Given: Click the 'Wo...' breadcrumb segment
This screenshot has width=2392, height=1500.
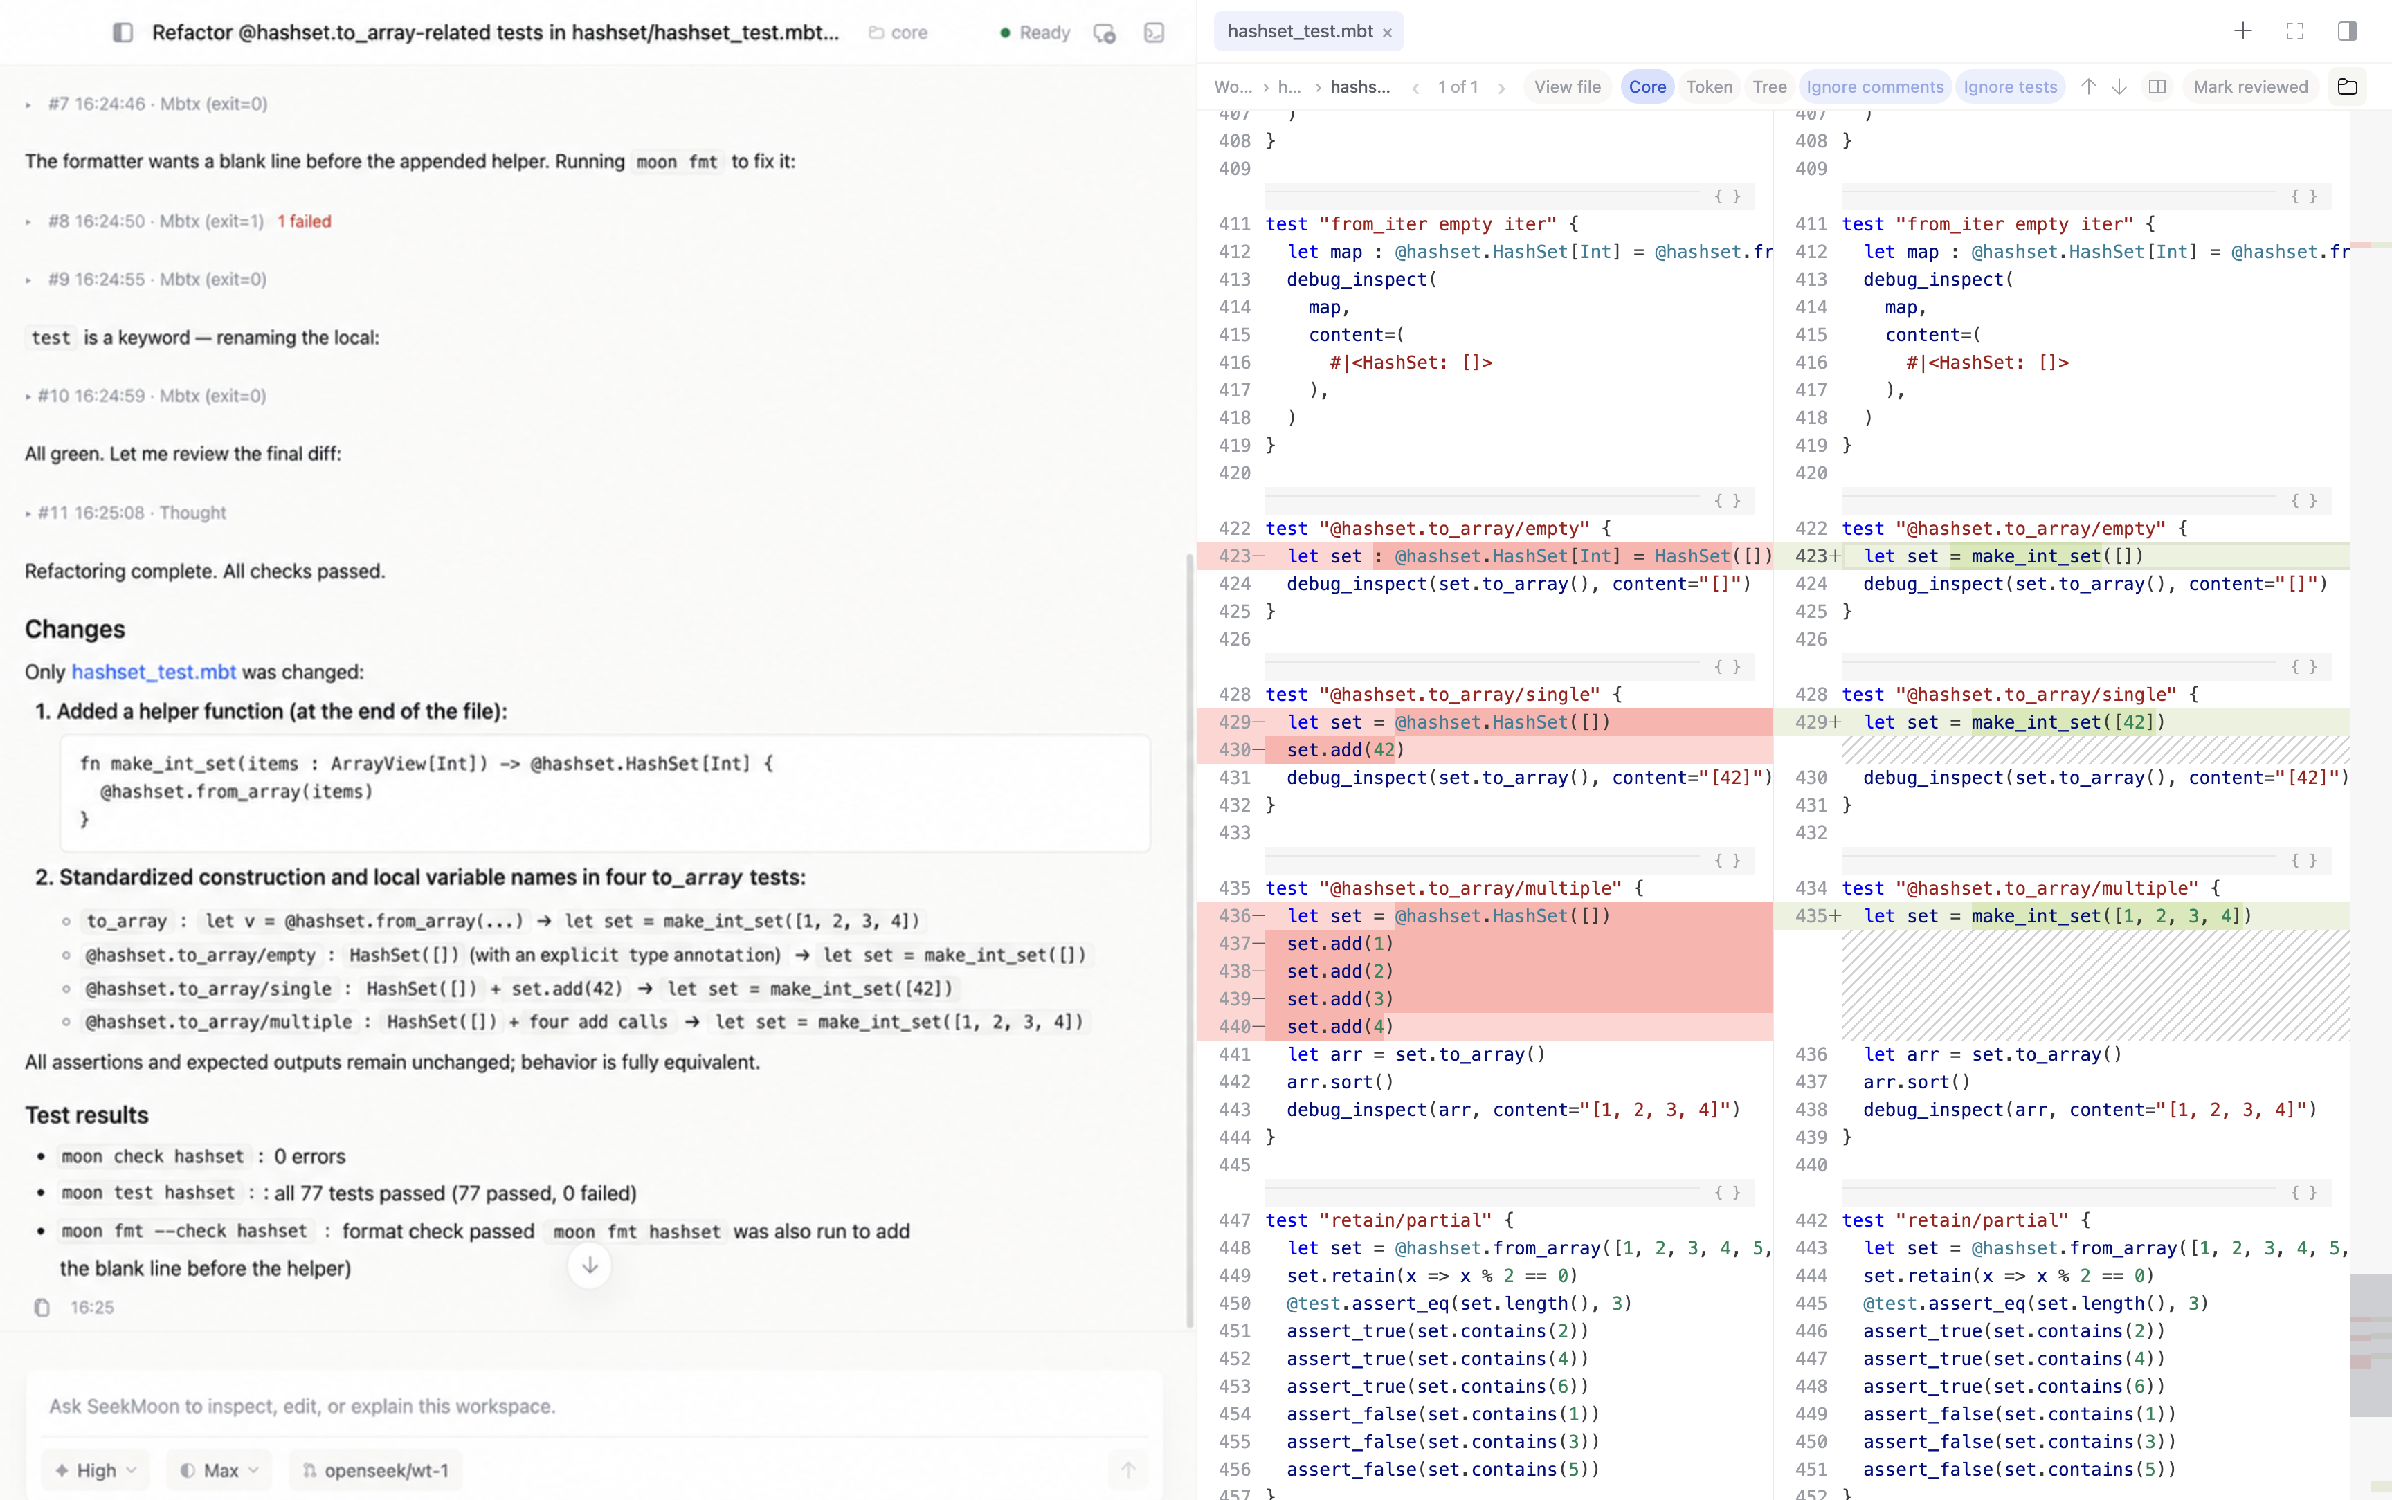Looking at the screenshot, I should (x=1232, y=87).
